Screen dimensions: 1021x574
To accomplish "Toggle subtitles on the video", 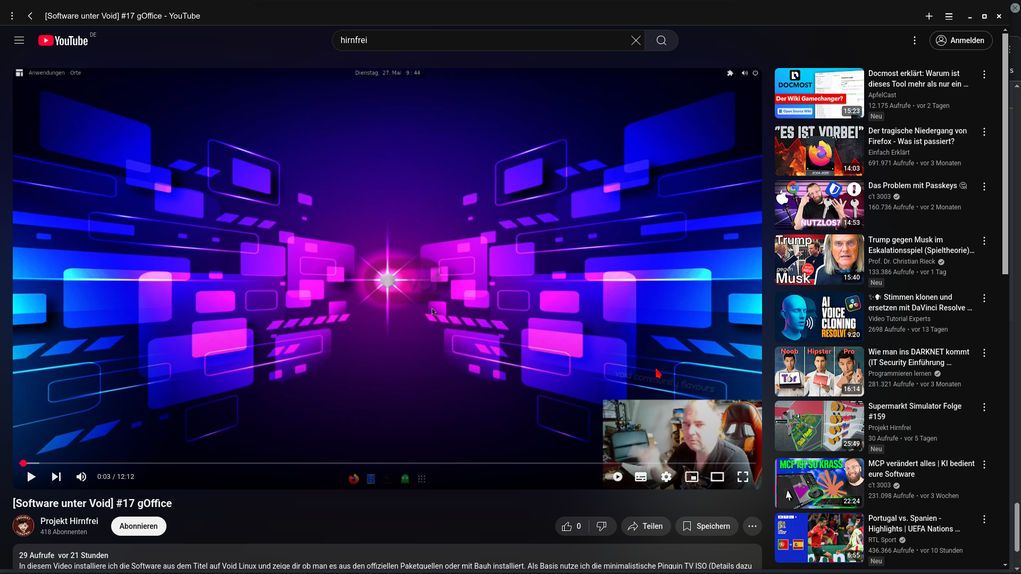I will point(640,477).
